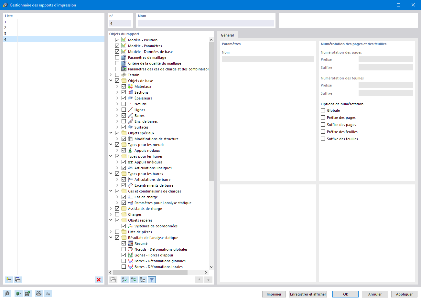Click the Barres icon in tree
This screenshot has width=421, height=301.
(x=130, y=116)
